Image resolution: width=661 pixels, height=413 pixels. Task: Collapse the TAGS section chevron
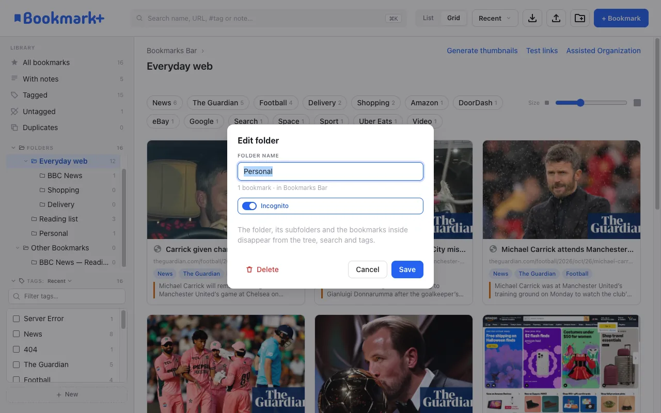[x=13, y=281]
